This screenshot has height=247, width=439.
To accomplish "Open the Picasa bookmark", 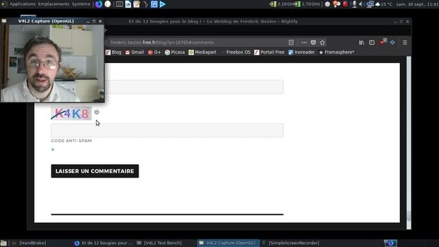I will [x=175, y=52].
